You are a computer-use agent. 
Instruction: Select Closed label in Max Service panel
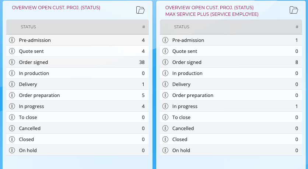coord(180,140)
